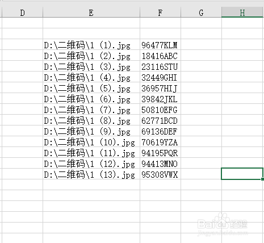The image size is (264, 243).
Task: Select the cell with value 62771BCD
Action: (160, 120)
